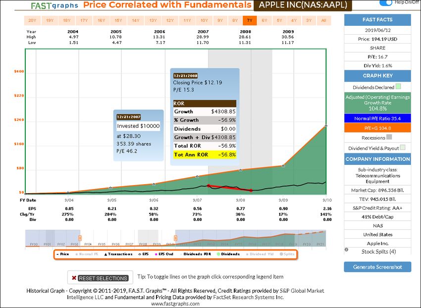
Task: Toggle Normal PE line in the legend
Action: pos(87,254)
